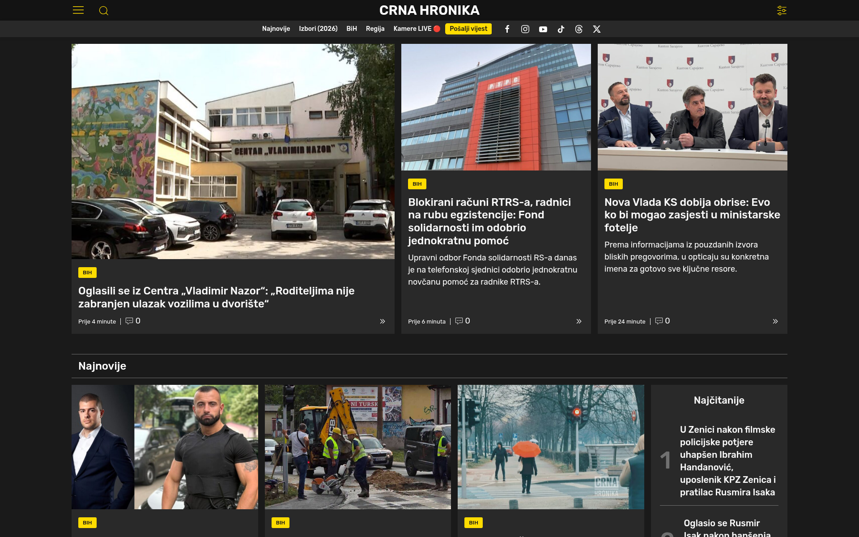Open RTRS building photo
This screenshot has width=859, height=537.
coord(496,107)
